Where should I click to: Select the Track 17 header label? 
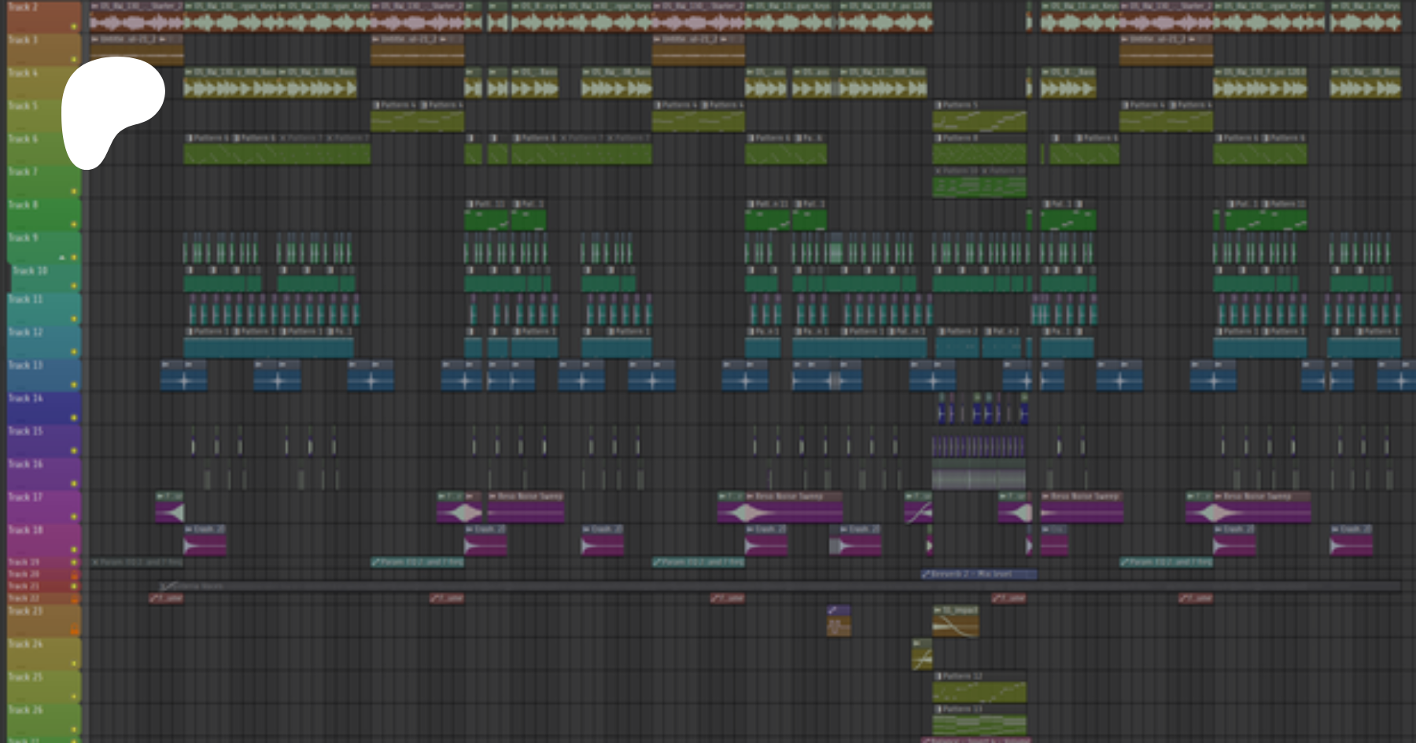pos(26,498)
